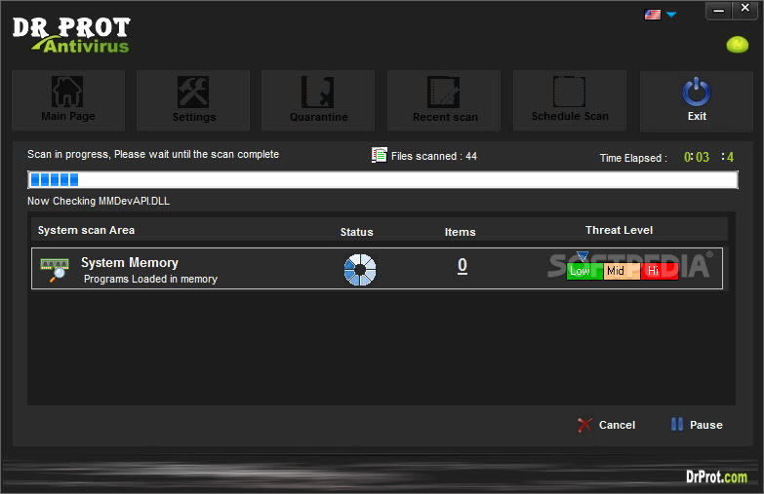Click the DR PROT Antivirus logo
Viewport: 764px width, 494px height.
pos(71,34)
